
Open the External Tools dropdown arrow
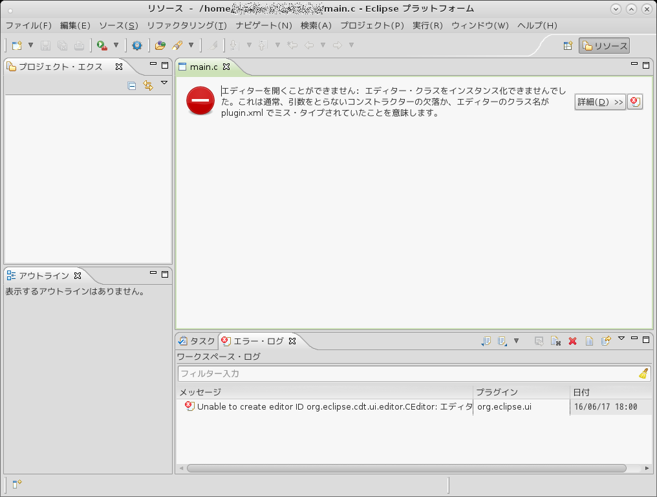click(x=116, y=45)
